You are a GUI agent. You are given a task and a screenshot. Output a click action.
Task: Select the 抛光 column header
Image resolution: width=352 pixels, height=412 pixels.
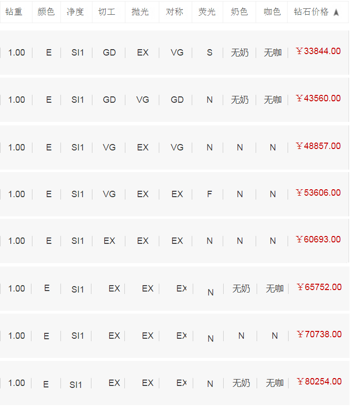click(x=140, y=12)
